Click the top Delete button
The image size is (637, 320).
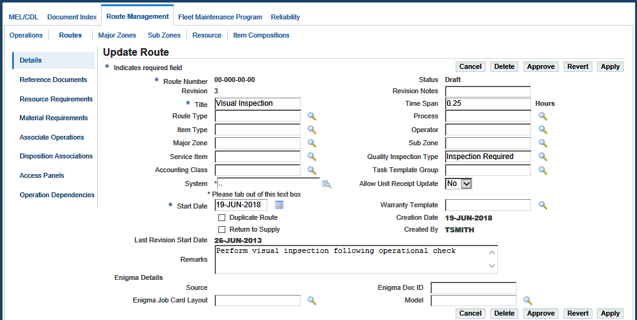click(x=504, y=66)
